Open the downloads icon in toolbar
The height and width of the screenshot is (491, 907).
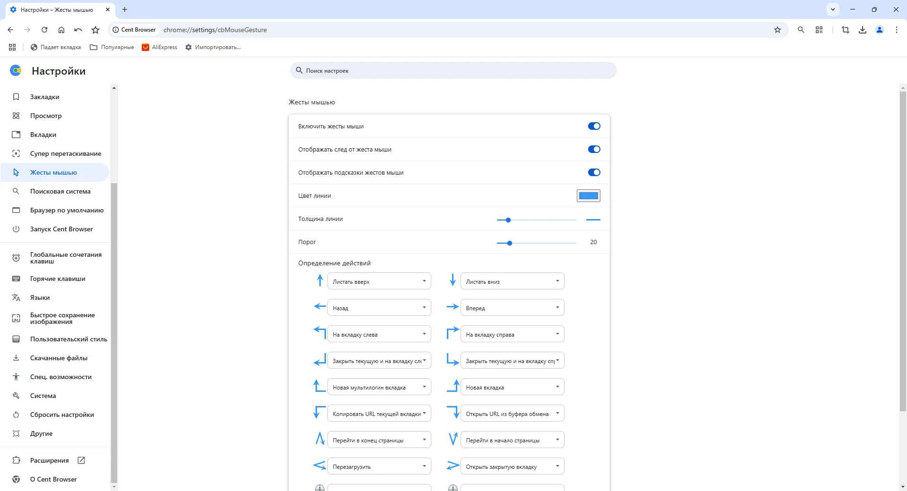tap(863, 30)
